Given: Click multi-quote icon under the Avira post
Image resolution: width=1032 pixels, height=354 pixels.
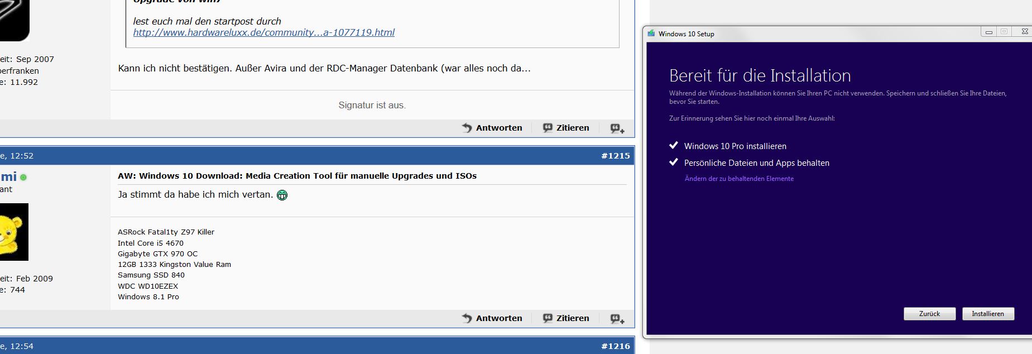Looking at the screenshot, I should (617, 128).
